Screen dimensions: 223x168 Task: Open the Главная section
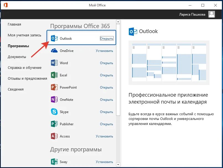(14, 24)
